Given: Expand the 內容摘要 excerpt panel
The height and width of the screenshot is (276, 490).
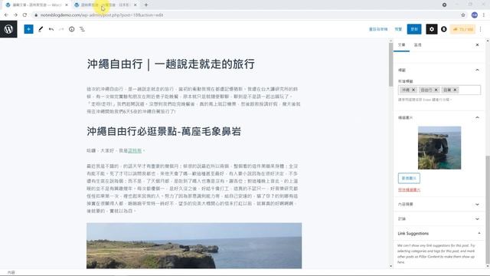Looking at the screenshot, I should [x=438, y=205].
